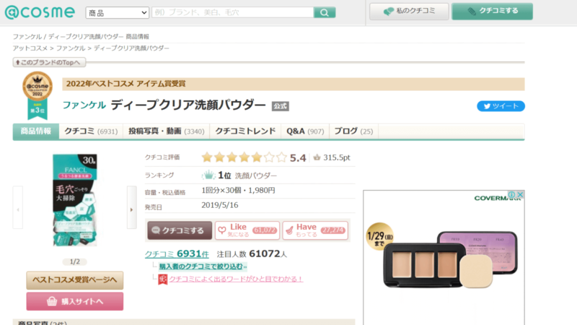Show the next product image arrow
Viewport: 577px width, 325px height.
(x=132, y=207)
